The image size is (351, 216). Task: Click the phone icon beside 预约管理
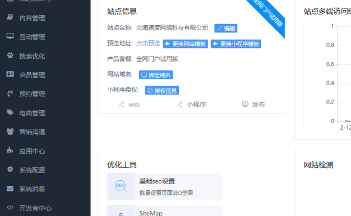click(10, 93)
